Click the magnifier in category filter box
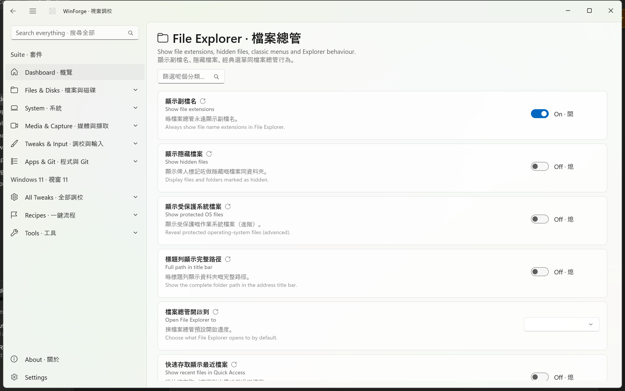 coord(216,77)
